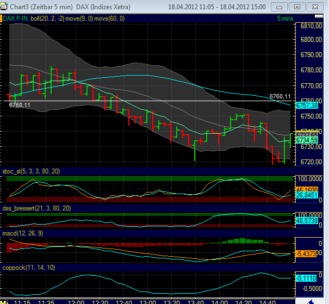The height and width of the screenshot is (304, 329).
Task: Click the 6790,00 price axis label
Action: pyautogui.click(x=311, y=55)
